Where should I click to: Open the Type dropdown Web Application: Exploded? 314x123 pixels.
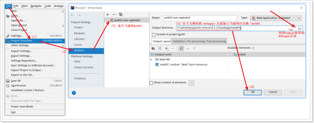276,18
